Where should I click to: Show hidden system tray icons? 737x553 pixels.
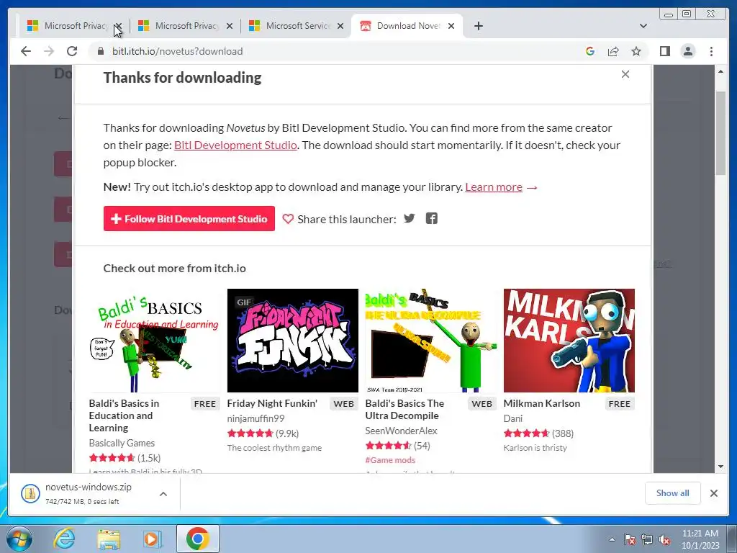[612, 539]
